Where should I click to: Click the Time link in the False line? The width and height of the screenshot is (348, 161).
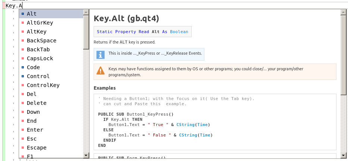(205, 135)
